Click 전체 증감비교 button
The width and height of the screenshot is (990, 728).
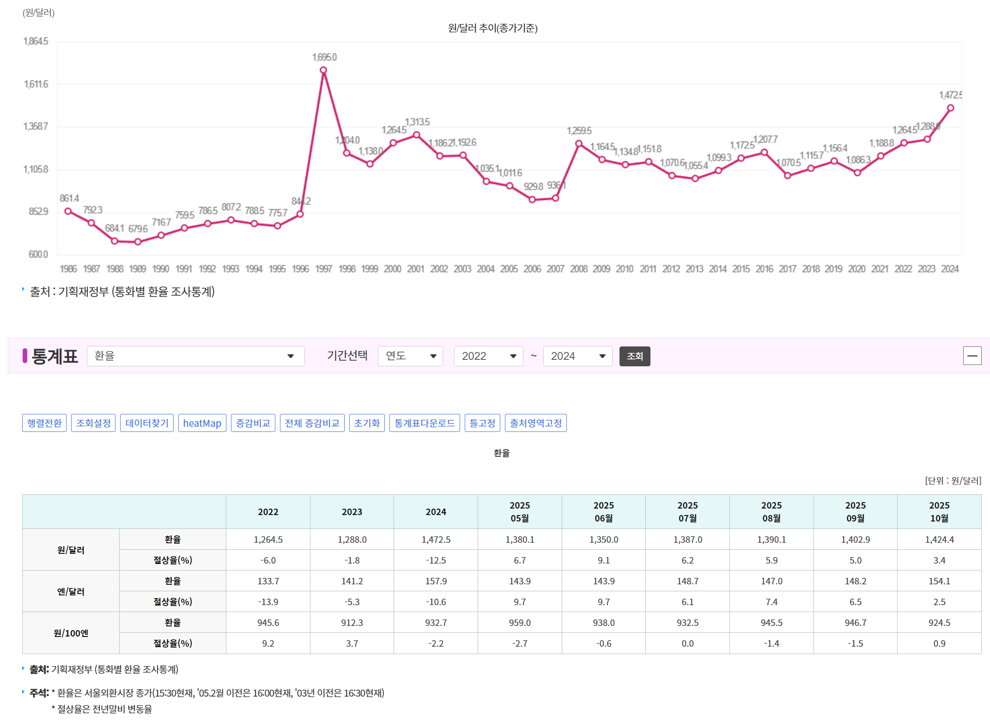pos(312,423)
